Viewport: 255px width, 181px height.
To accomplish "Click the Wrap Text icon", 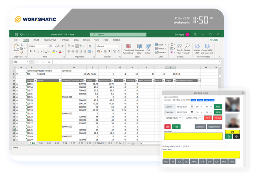I will [x=90, y=46].
